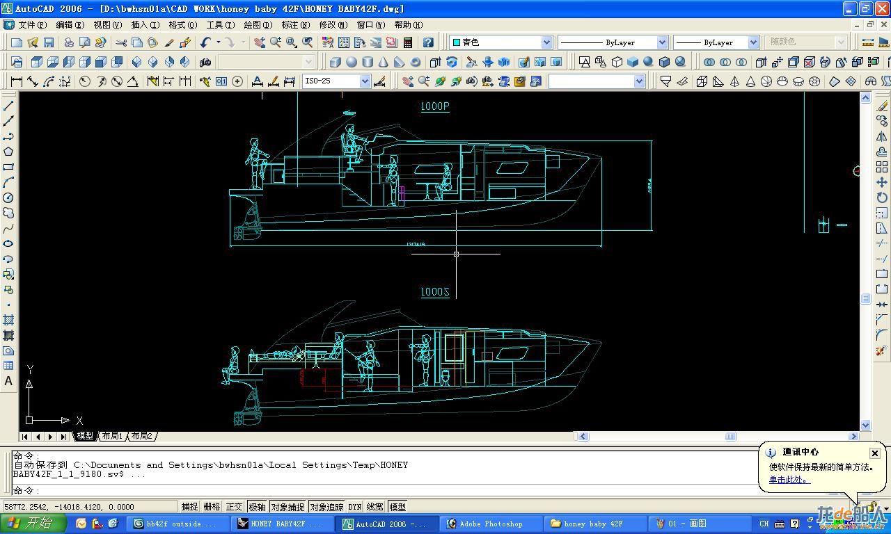
Task: Open the 文件(F) menu
Action: click(x=33, y=24)
